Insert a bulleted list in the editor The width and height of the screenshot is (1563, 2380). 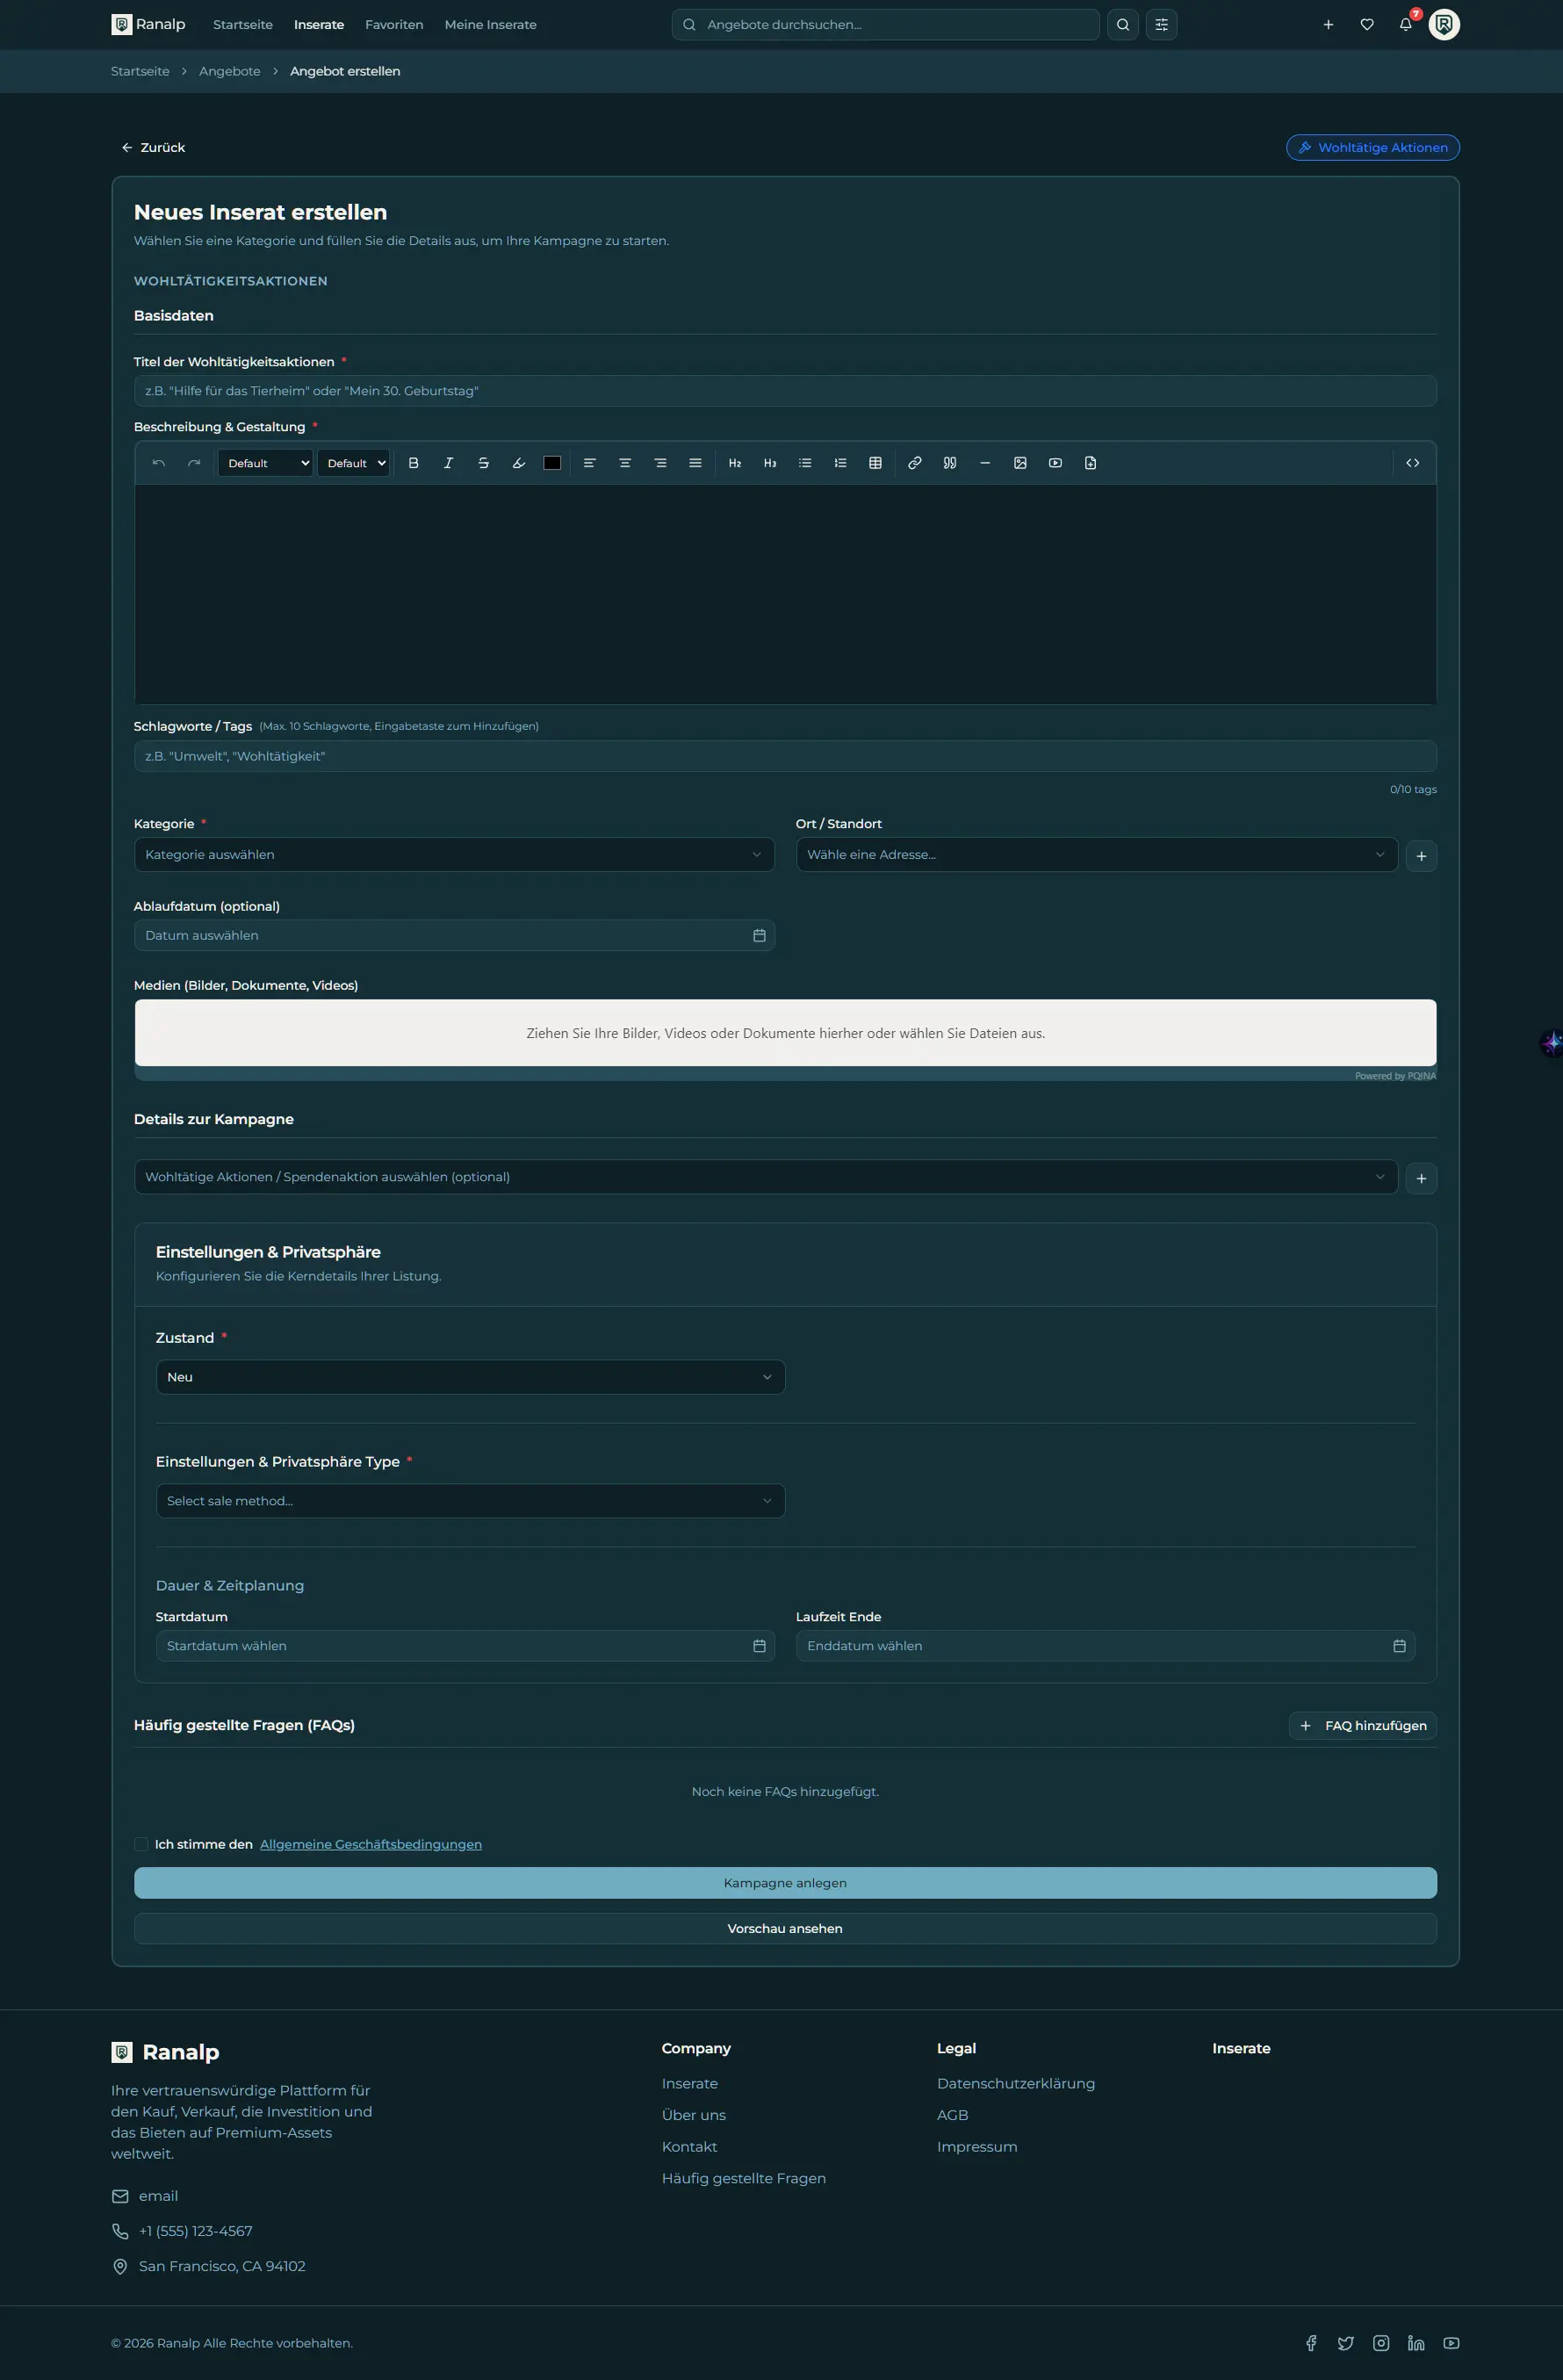coord(805,463)
